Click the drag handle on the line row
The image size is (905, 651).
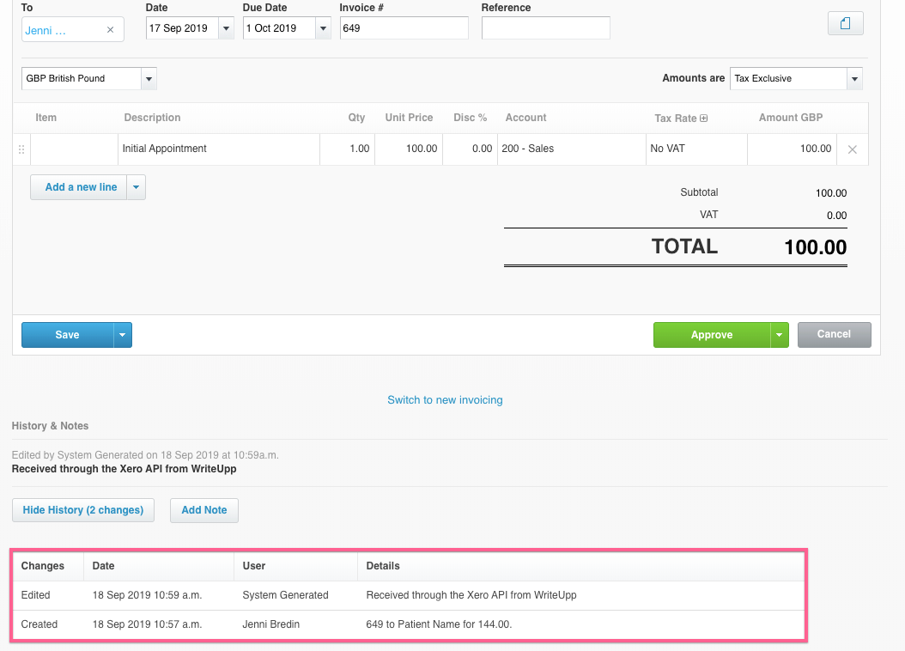pos(21,149)
